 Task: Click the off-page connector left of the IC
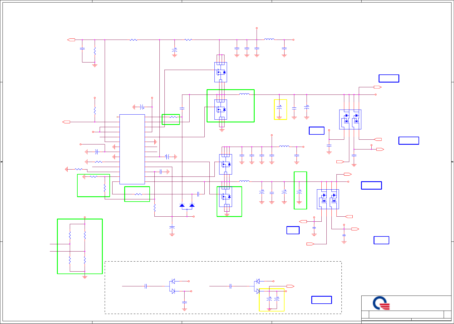[x=66, y=122]
